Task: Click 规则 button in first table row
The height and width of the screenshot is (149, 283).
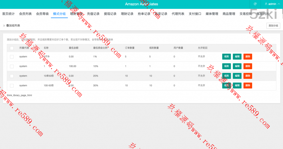Action: click(226, 57)
